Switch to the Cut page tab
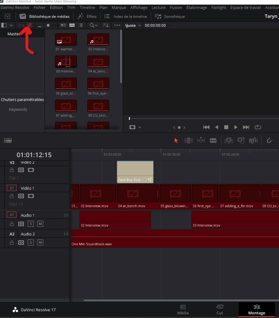This screenshot has width=279, height=318. [220, 309]
